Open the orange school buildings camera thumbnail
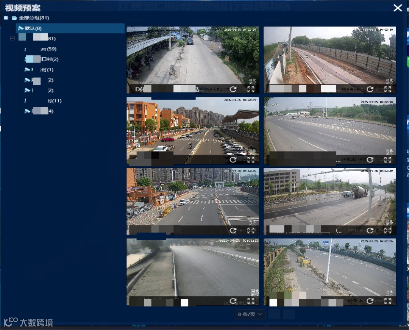409x330 pixels. click(x=193, y=130)
